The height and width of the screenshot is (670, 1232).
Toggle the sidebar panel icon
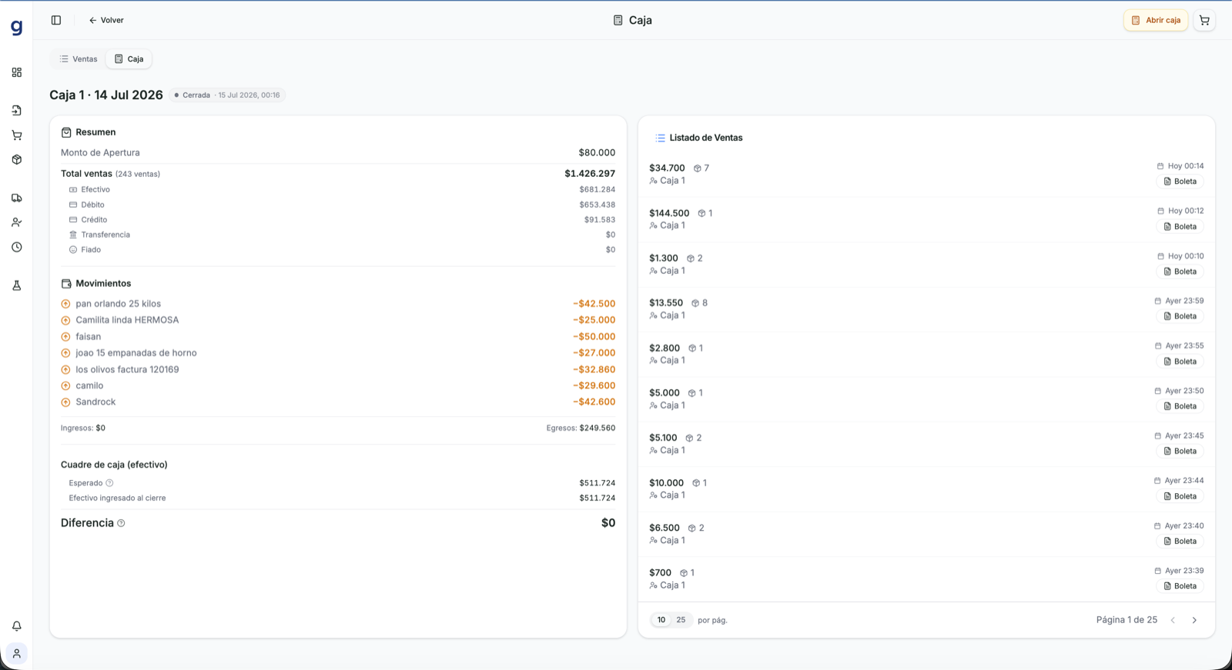(56, 20)
